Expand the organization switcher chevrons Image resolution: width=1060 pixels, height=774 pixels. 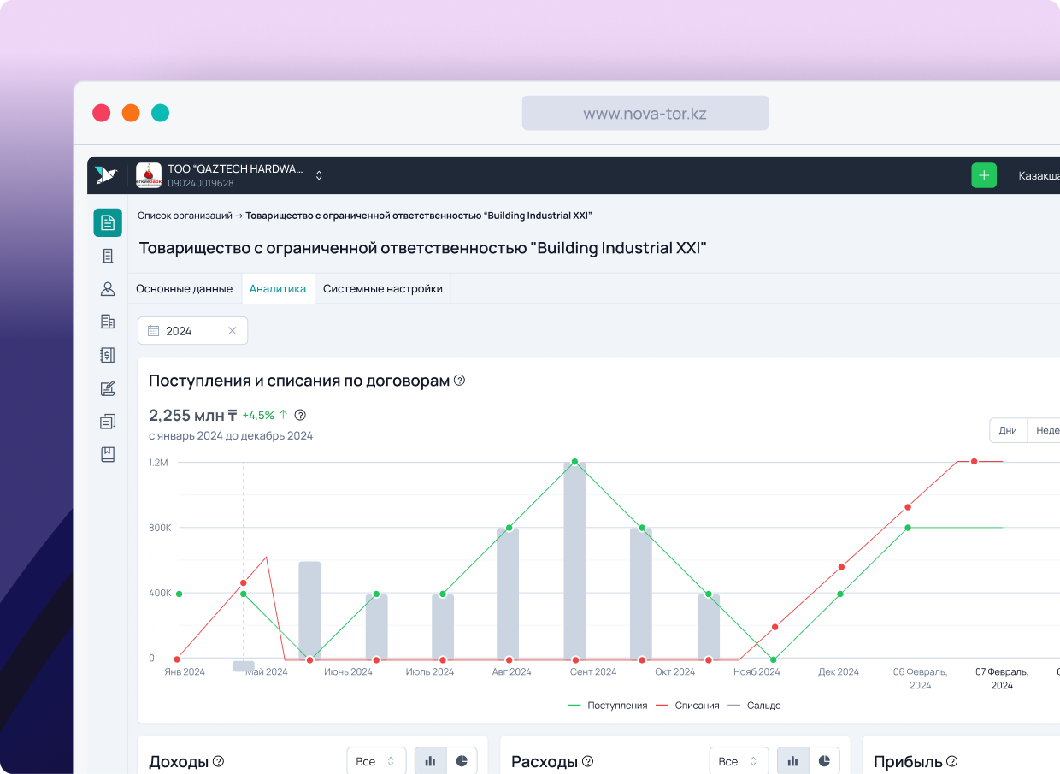click(319, 175)
